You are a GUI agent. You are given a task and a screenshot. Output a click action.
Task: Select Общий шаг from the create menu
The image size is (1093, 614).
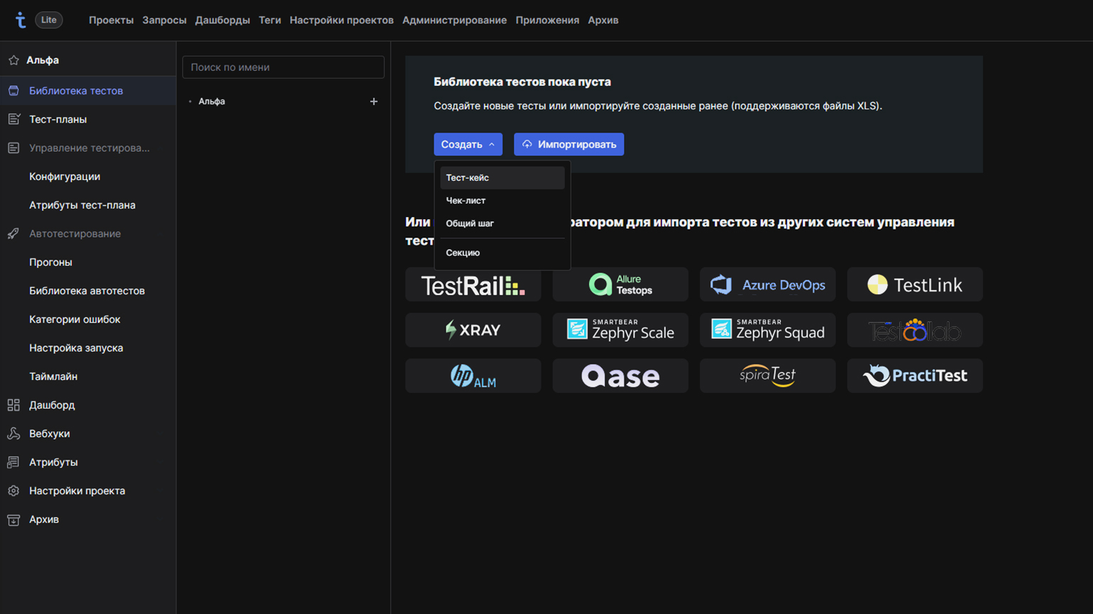coord(502,223)
